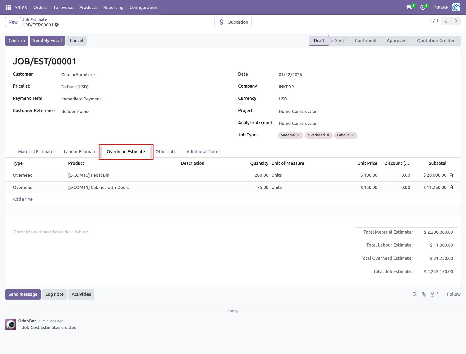Remove the Overhead job type tag
Image resolution: width=466 pixels, height=354 pixels.
point(328,135)
